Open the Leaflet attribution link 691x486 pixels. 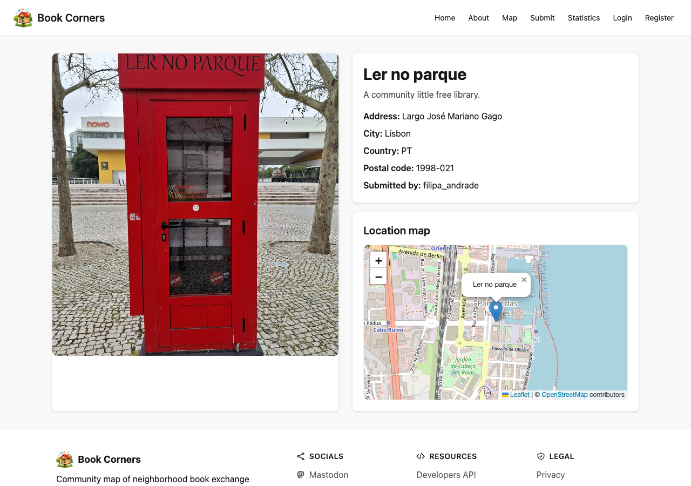pyautogui.click(x=519, y=395)
